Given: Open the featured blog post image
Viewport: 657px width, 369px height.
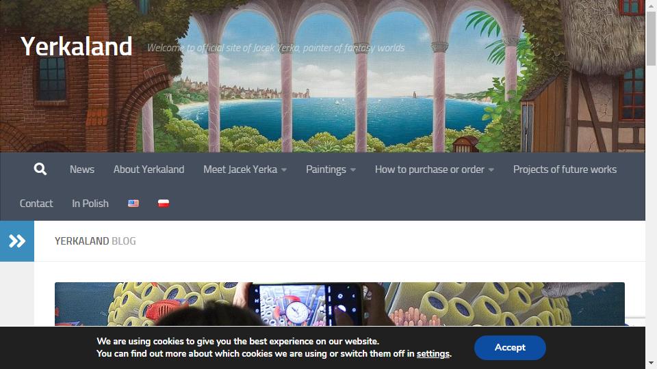Looking at the screenshot, I should [339, 304].
